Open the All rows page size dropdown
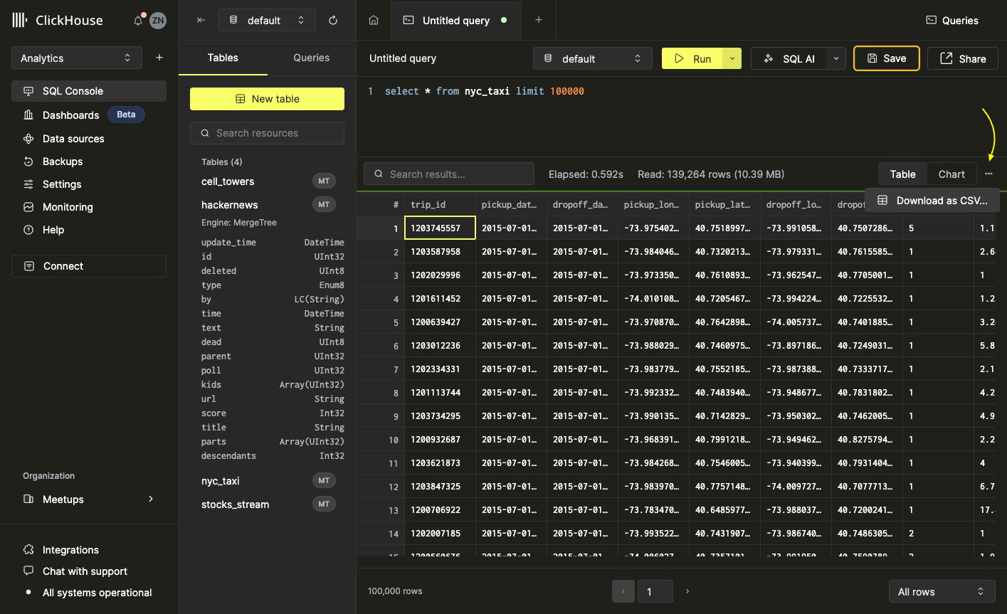Viewport: 1007px width, 614px height. 940,592
